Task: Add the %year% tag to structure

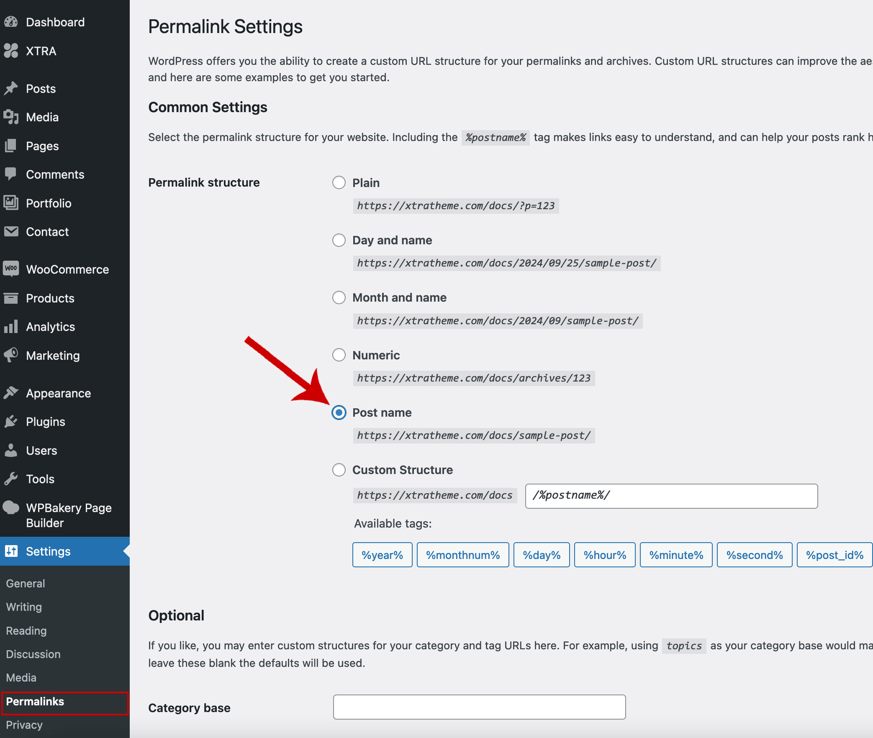Action: pyautogui.click(x=382, y=555)
